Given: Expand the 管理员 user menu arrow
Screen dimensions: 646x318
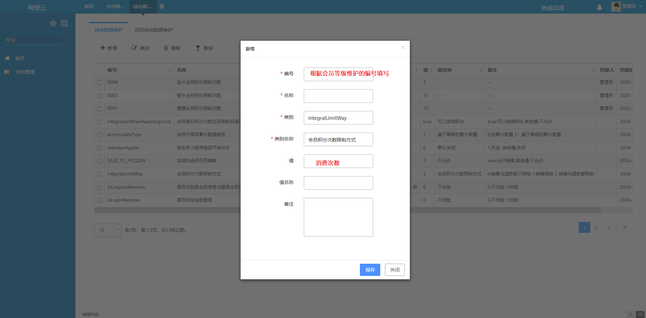Looking at the screenshot, I should click(641, 6).
